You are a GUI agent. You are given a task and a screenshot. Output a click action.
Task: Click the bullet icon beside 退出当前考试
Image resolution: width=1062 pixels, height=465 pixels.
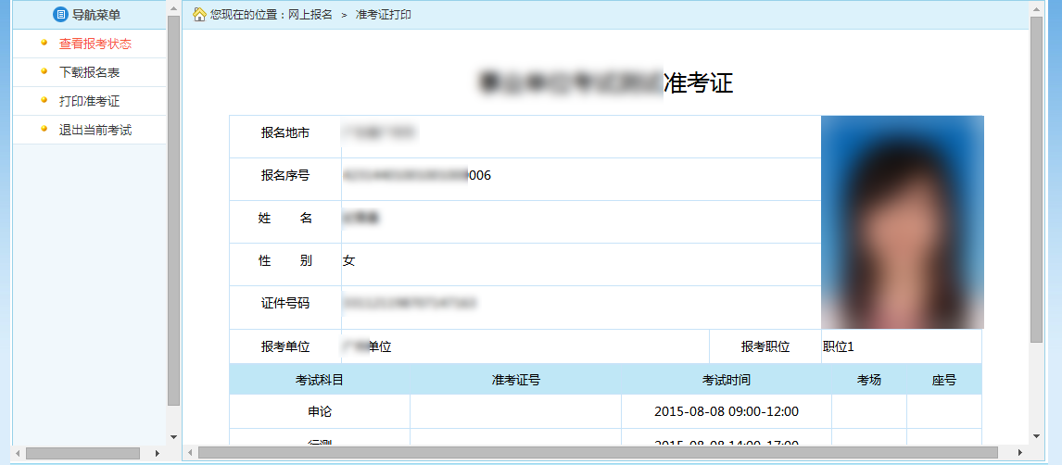pyautogui.click(x=44, y=129)
